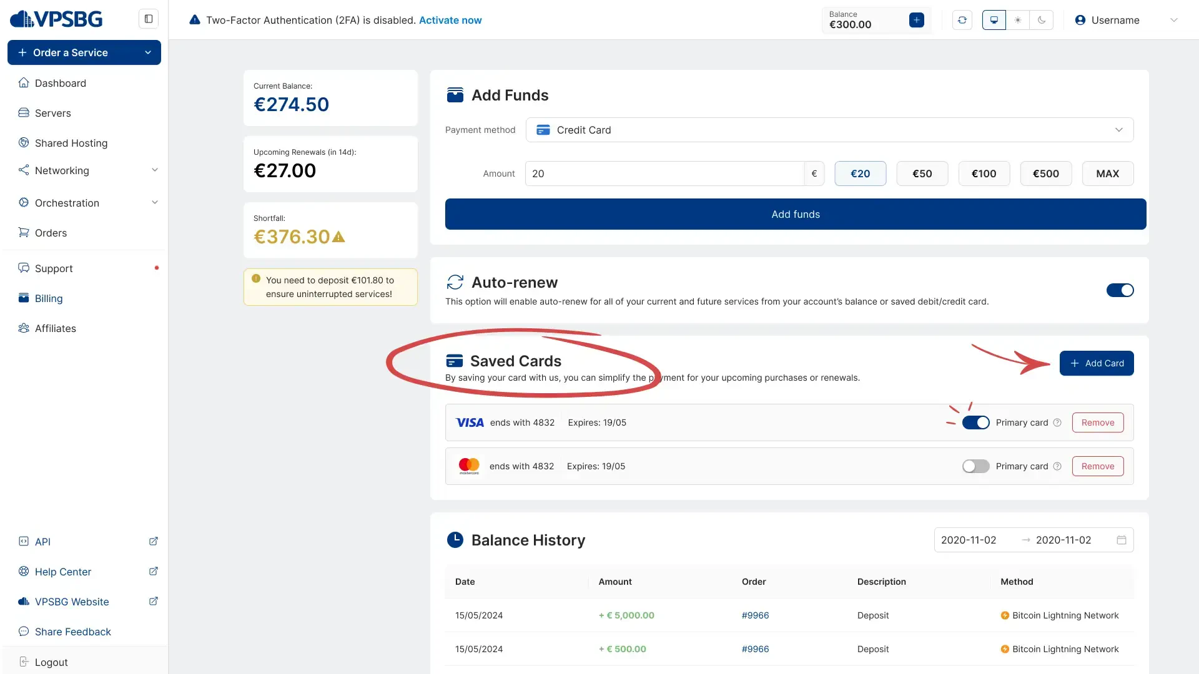1199x674 pixels.
Task: Open Affiliates from the sidebar
Action: [55, 328]
